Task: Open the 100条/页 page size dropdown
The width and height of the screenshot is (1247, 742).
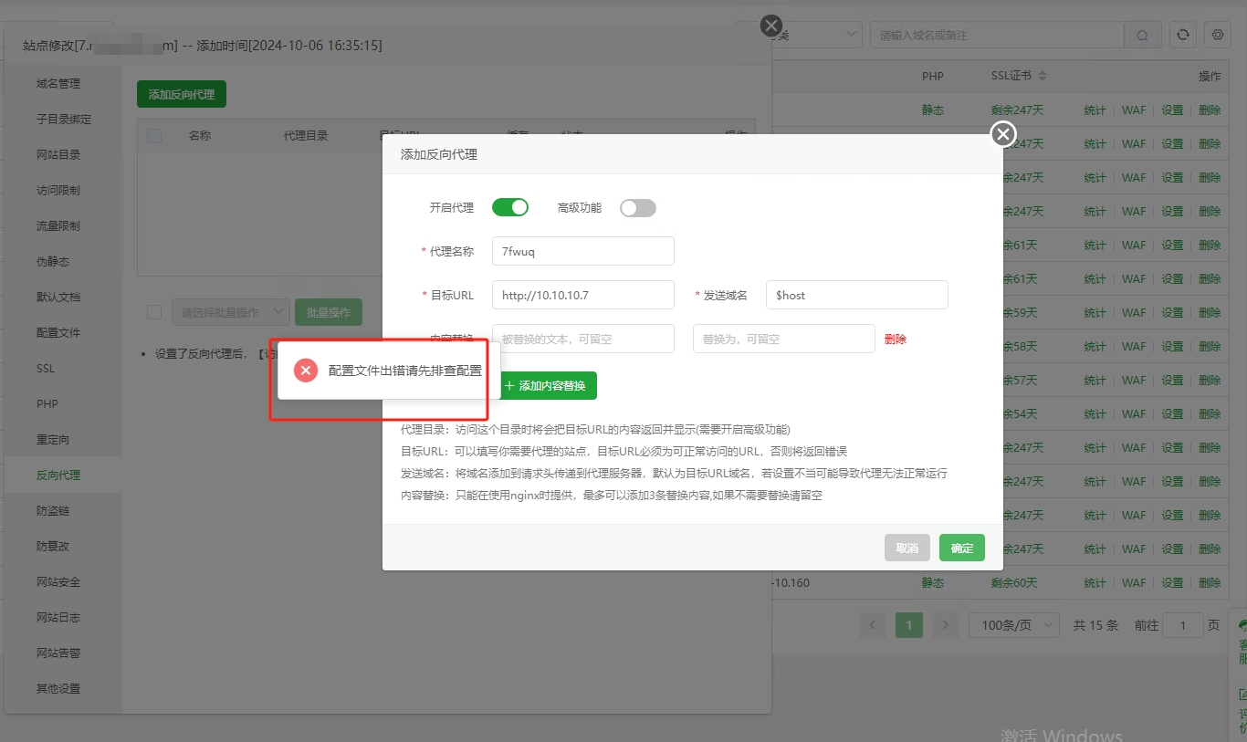Action: [1013, 625]
